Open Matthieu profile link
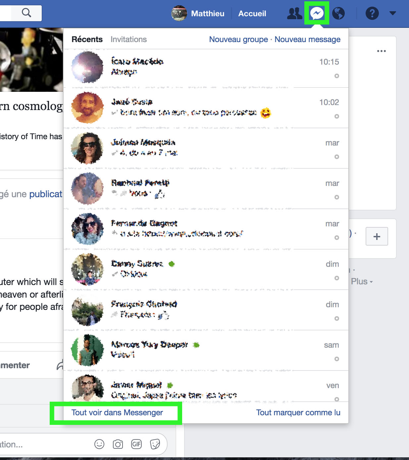The width and height of the screenshot is (409, 460). coord(208,14)
